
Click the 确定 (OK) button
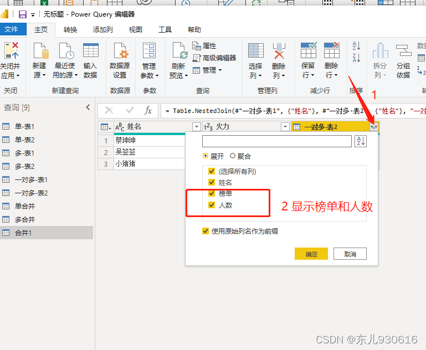tap(311, 254)
